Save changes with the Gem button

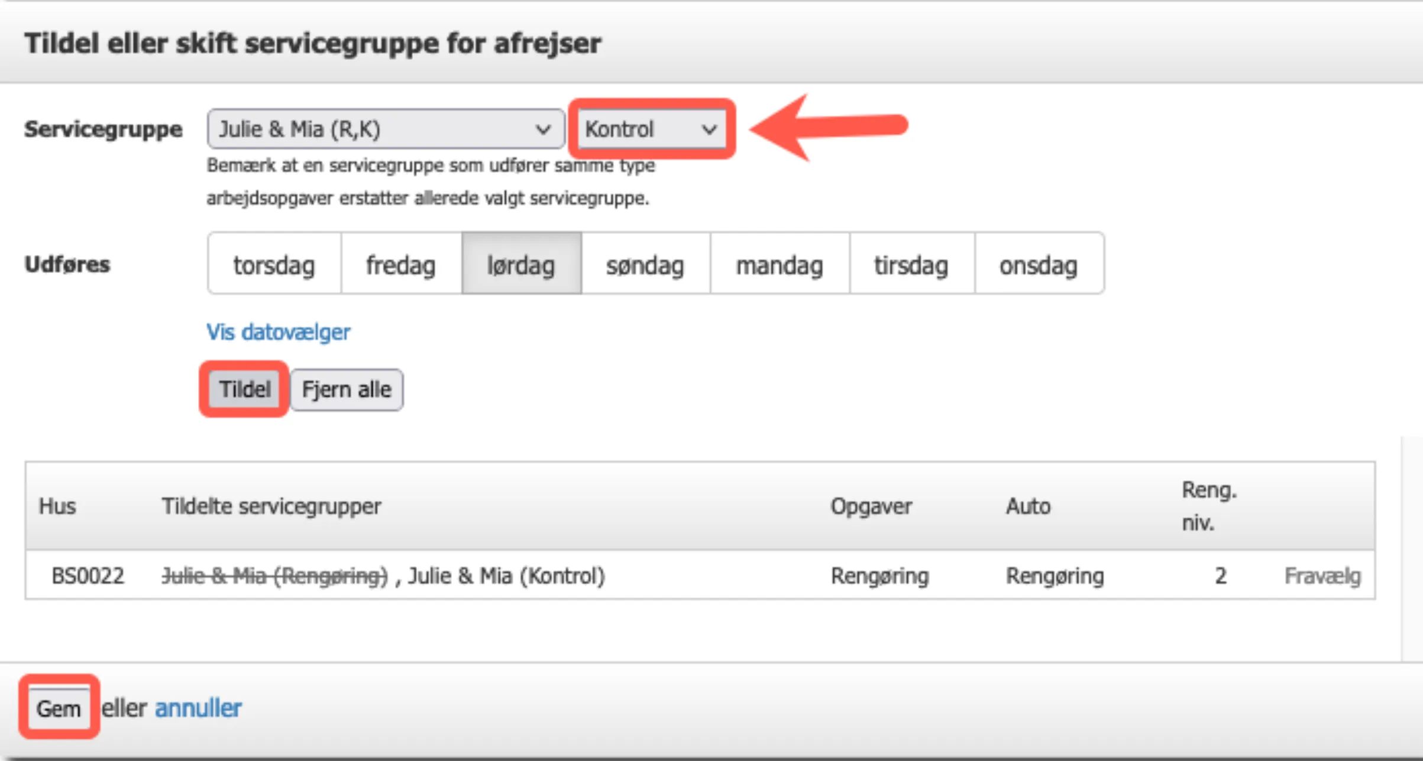tap(58, 707)
